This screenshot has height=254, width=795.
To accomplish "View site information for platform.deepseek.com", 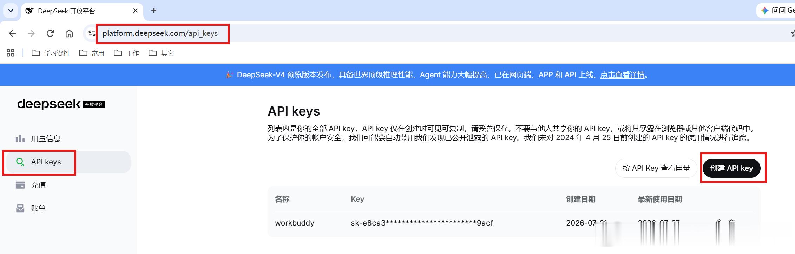I will pyautogui.click(x=92, y=33).
